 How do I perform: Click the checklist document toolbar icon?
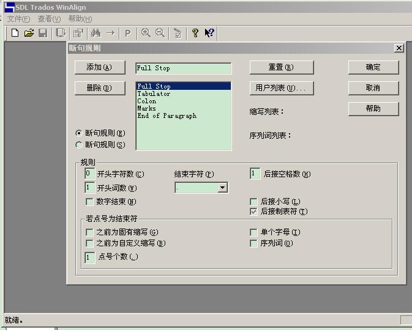(x=178, y=34)
